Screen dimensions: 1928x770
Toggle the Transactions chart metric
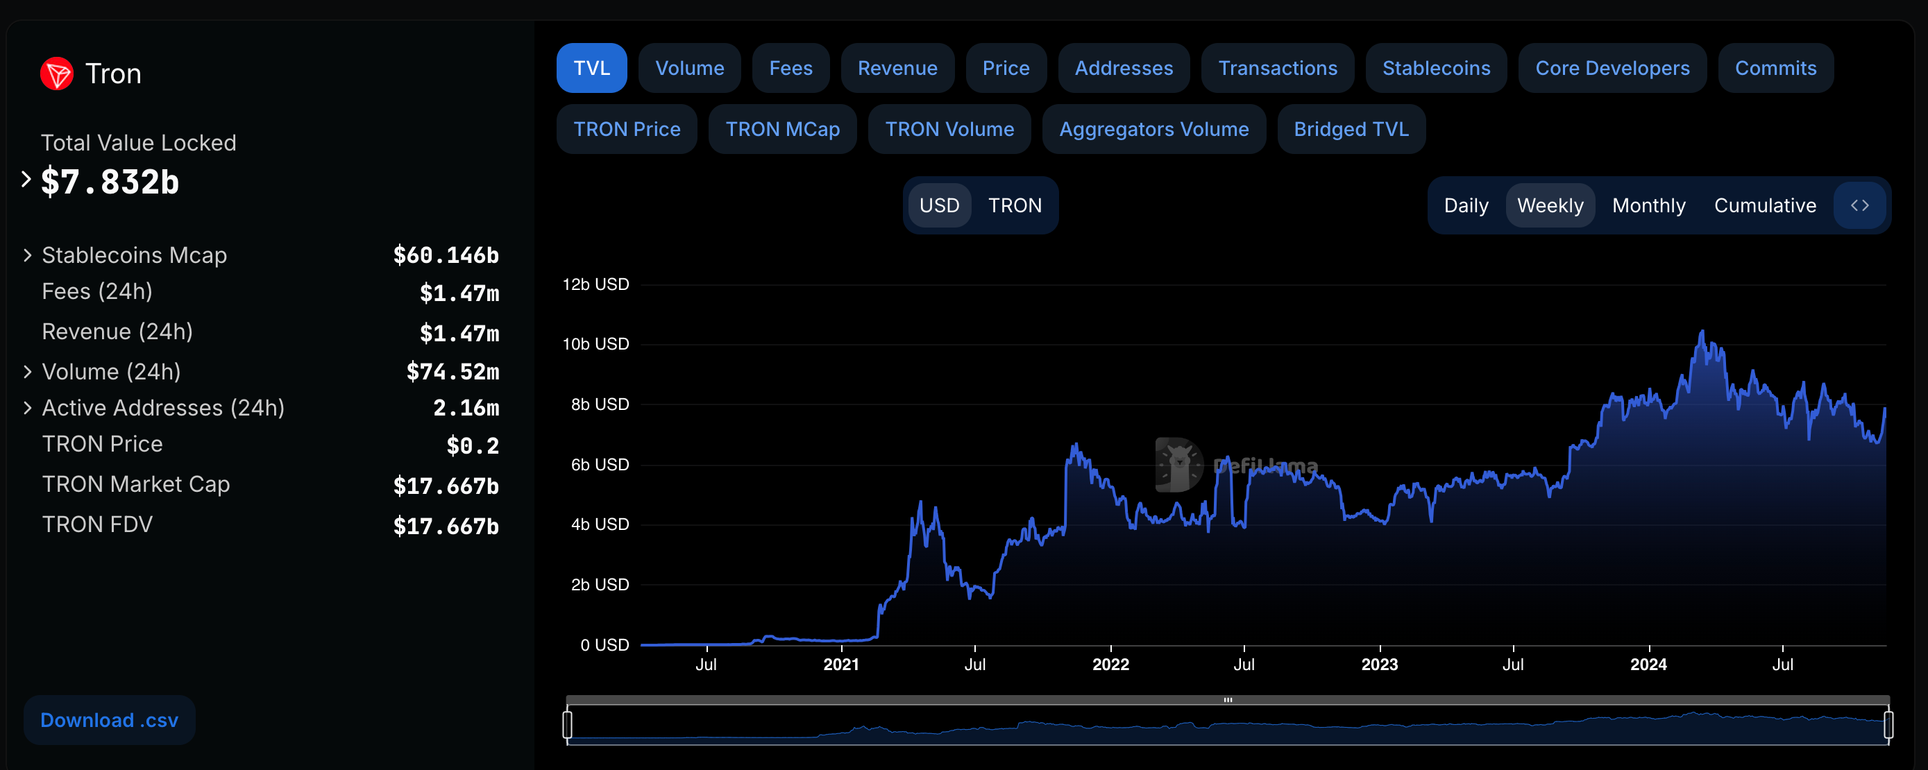[x=1278, y=68]
